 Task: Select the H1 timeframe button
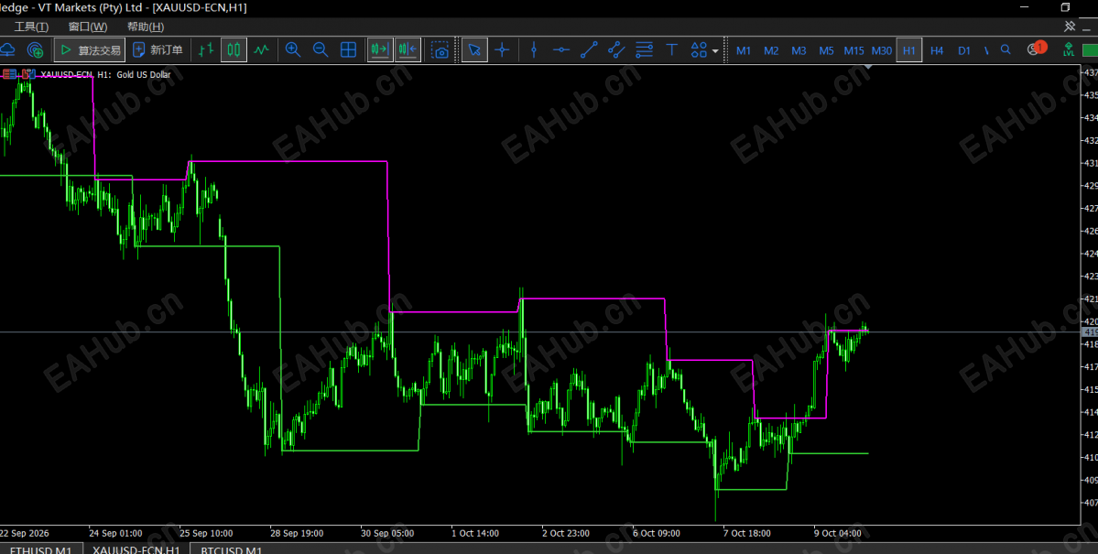point(909,50)
